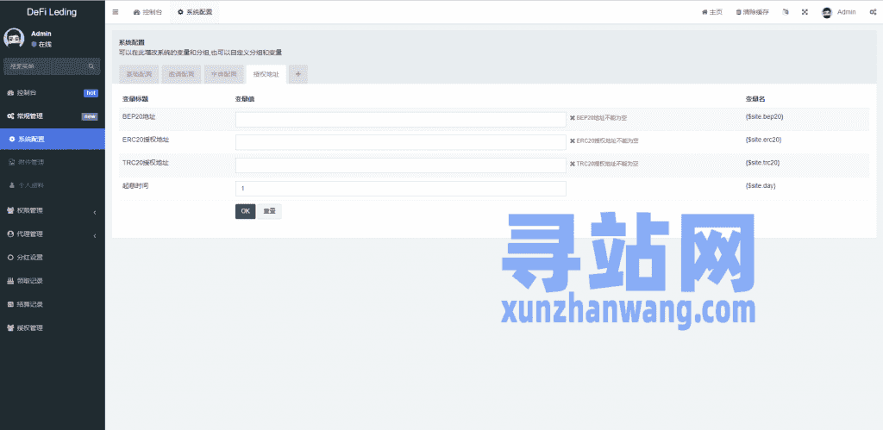The image size is (883, 430).
Task: Click the 代理管理 user-circle icon
Action: (x=10, y=234)
